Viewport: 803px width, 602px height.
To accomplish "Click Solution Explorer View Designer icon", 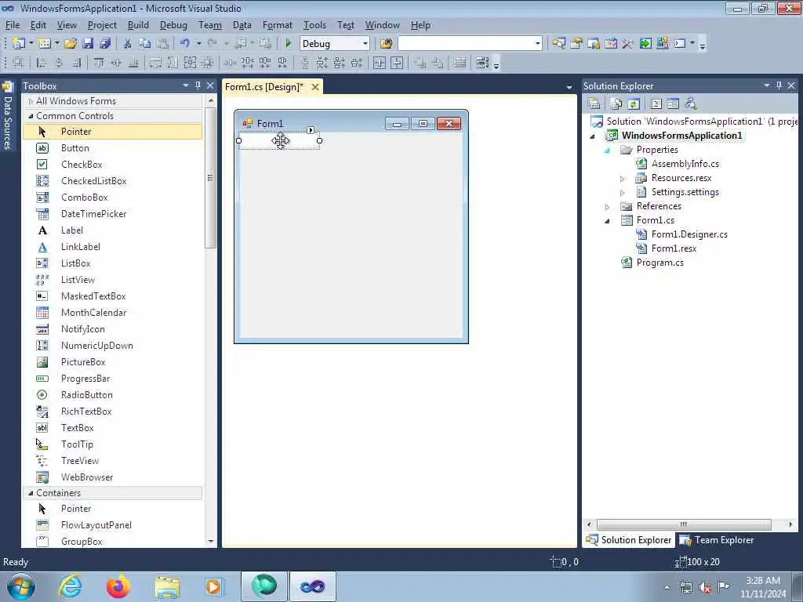I will pyautogui.click(x=673, y=104).
